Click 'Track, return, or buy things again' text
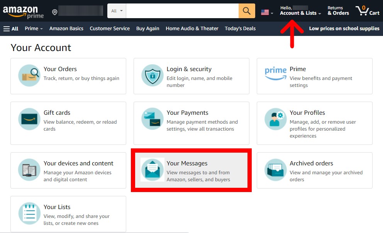Screen dimensions: 383x233 point(81,78)
